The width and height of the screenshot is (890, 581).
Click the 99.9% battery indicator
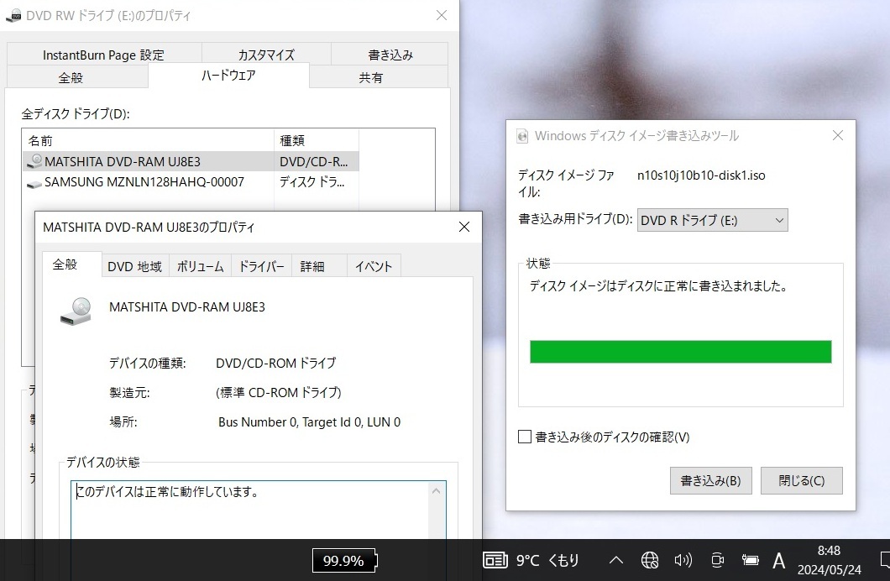[344, 561]
